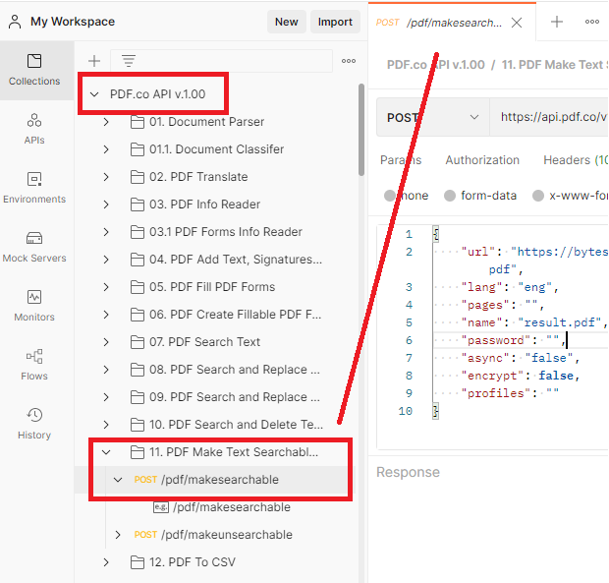
Task: Open the tab bar three-dot options menu
Action: 592,22
